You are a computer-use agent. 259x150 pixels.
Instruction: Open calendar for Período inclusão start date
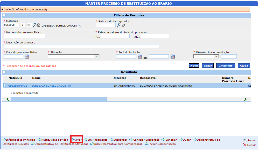pos(140,56)
